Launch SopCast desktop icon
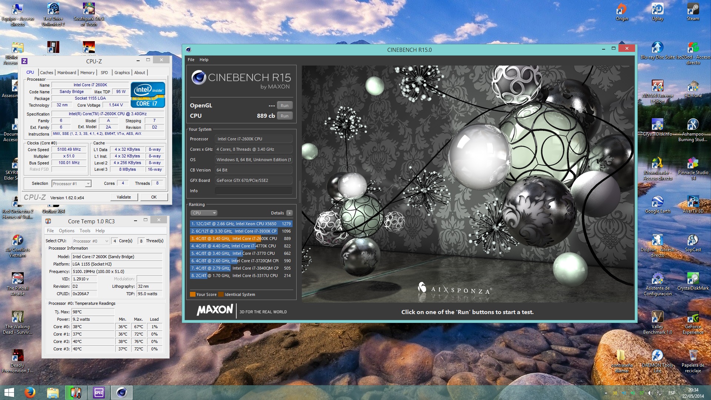 tap(693, 243)
